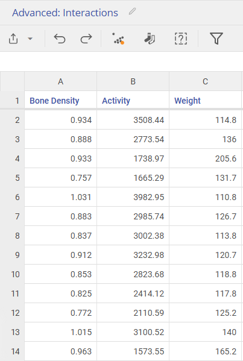Select column A header

coord(60,81)
